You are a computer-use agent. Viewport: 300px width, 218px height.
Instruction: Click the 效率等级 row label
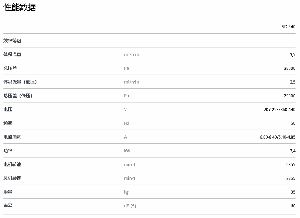pos(12,41)
